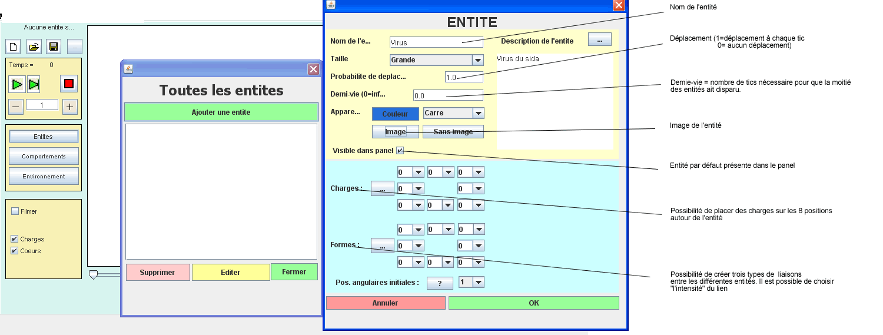Decrease speed with the minus button
The image size is (883, 335).
point(16,107)
